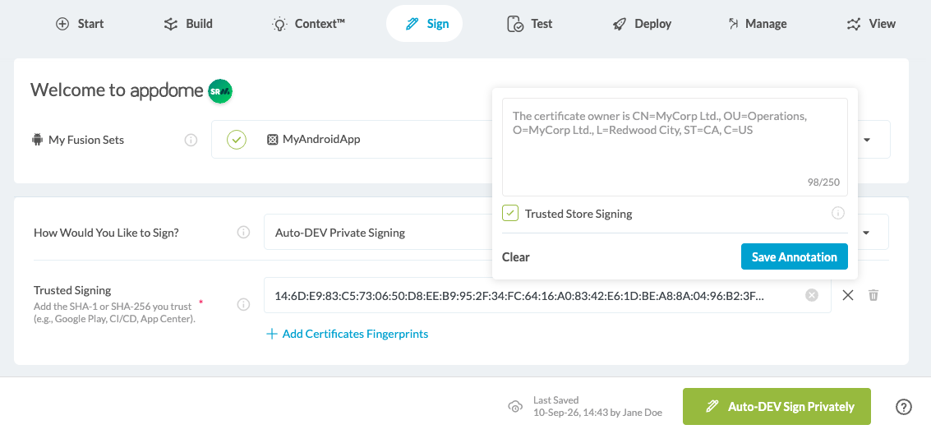Screen dimensions: 931x434
Task: Show info for How Would You Like to Sign
Action: pos(243,232)
